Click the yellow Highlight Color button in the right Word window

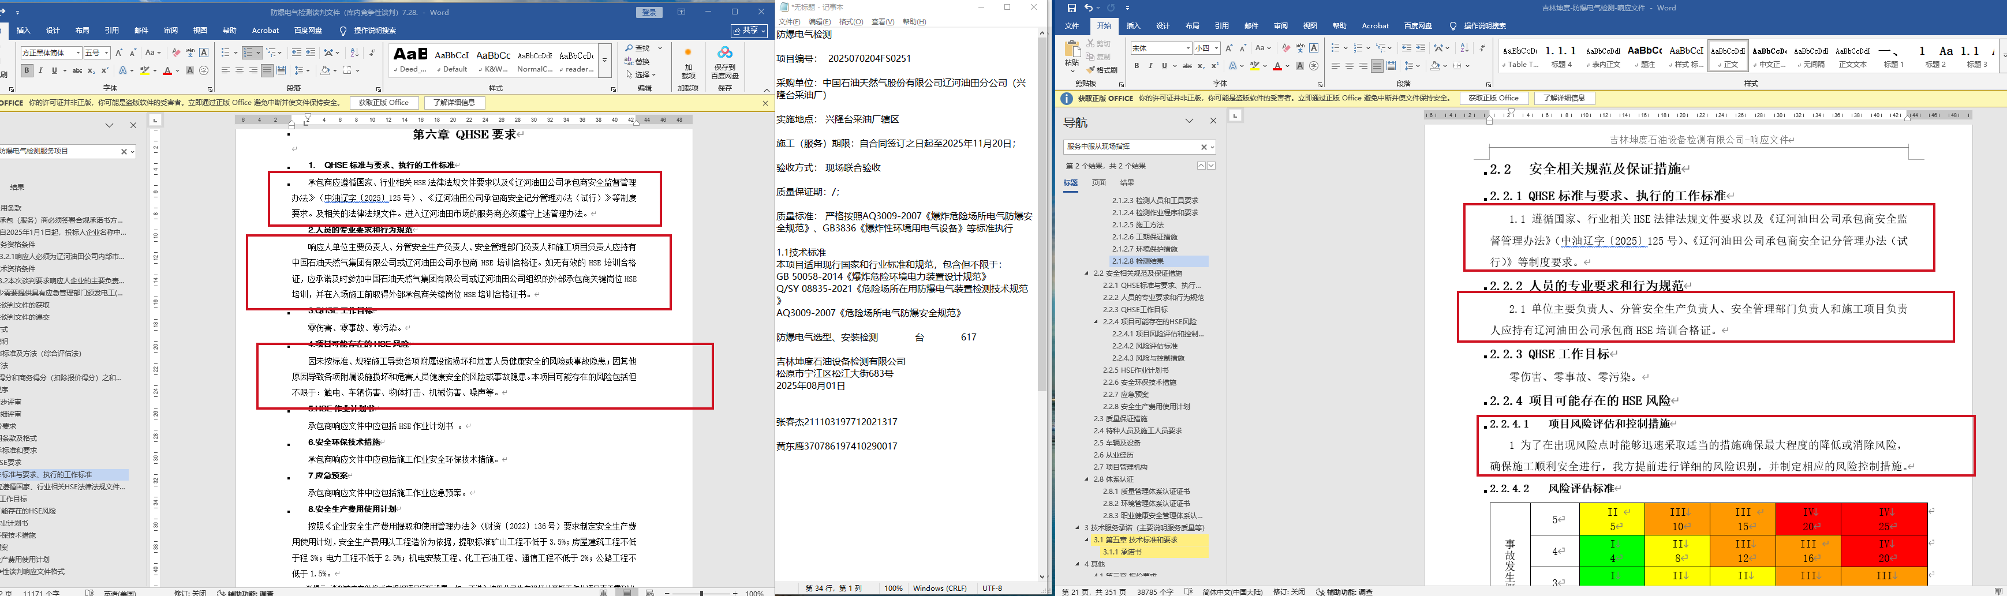tap(1254, 66)
